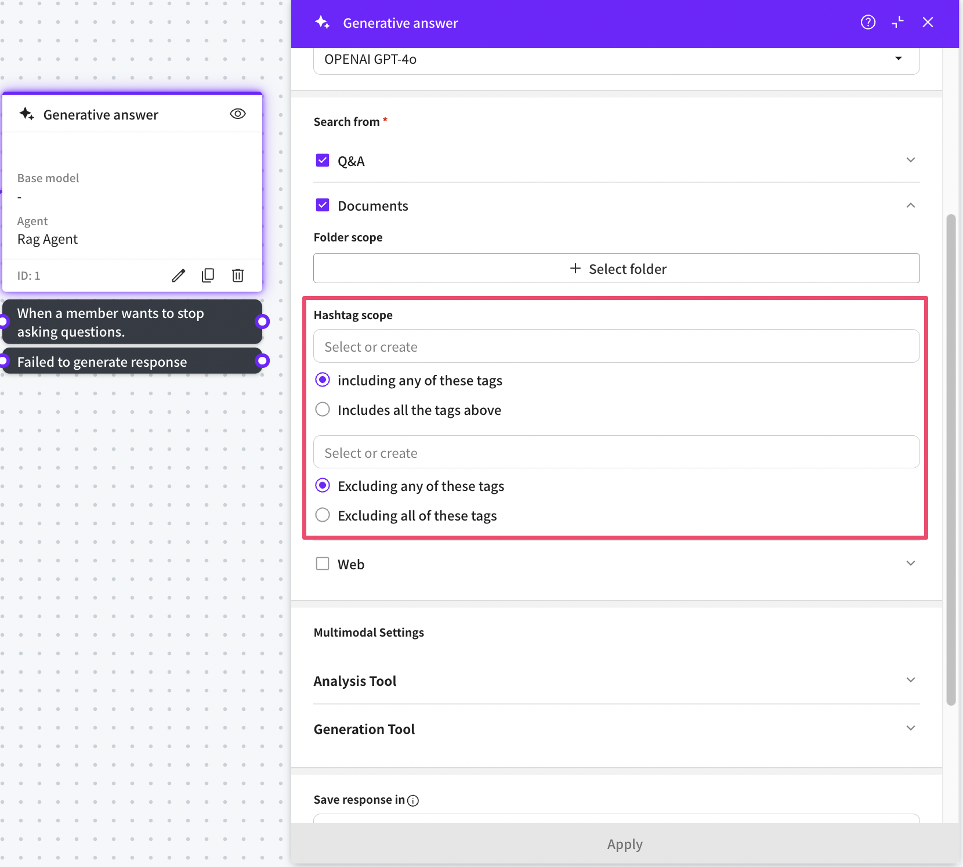
Task: Click the help question mark icon
Action: click(x=868, y=23)
